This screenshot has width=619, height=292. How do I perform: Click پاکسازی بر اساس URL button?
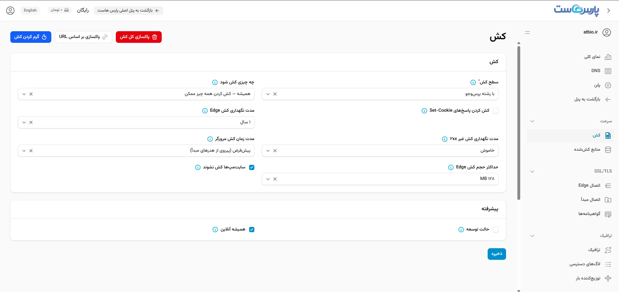coord(84,37)
